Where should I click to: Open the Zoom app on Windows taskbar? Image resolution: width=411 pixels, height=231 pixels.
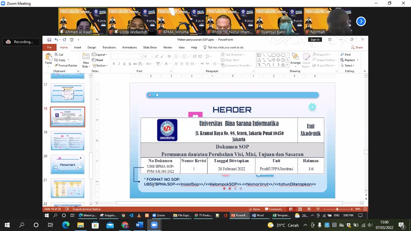coord(154,225)
